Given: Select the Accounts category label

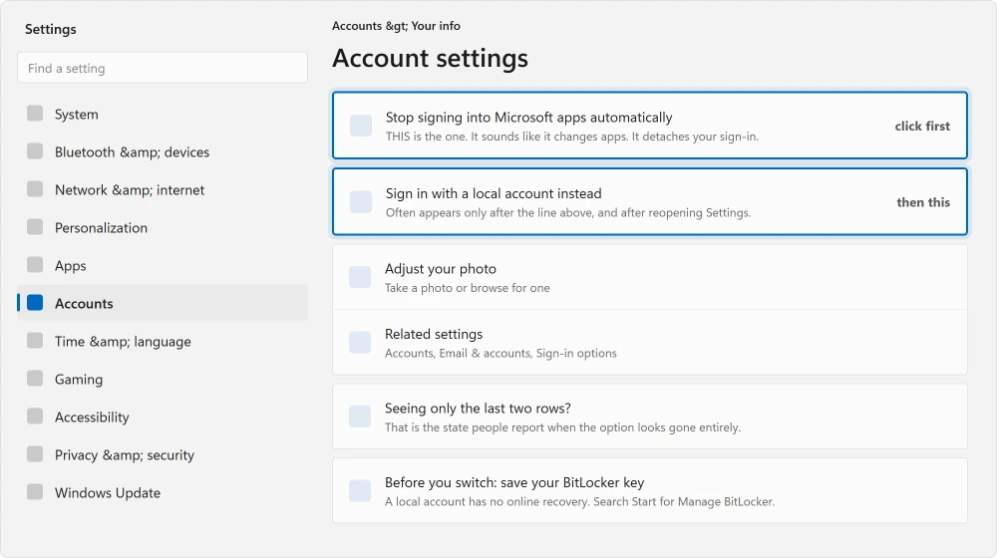Looking at the screenshot, I should 84,304.
